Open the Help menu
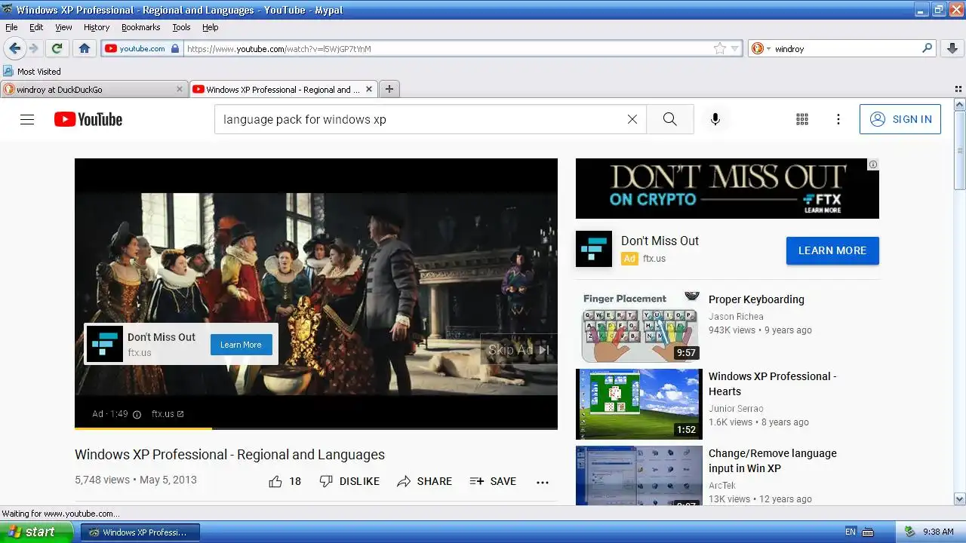966x543 pixels. (211, 27)
